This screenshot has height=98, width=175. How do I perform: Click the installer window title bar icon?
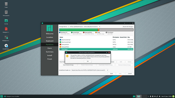[42, 23]
